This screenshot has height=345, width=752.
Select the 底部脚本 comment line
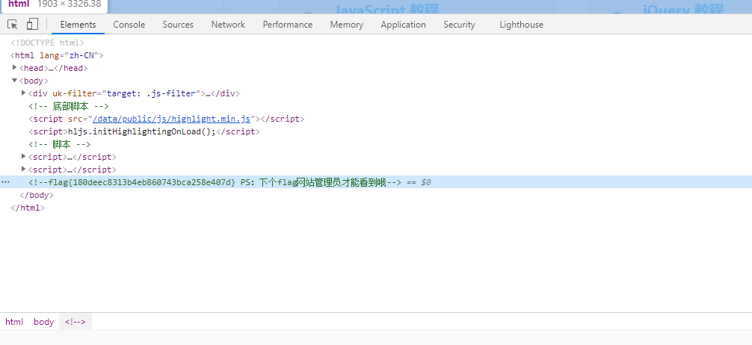click(69, 106)
